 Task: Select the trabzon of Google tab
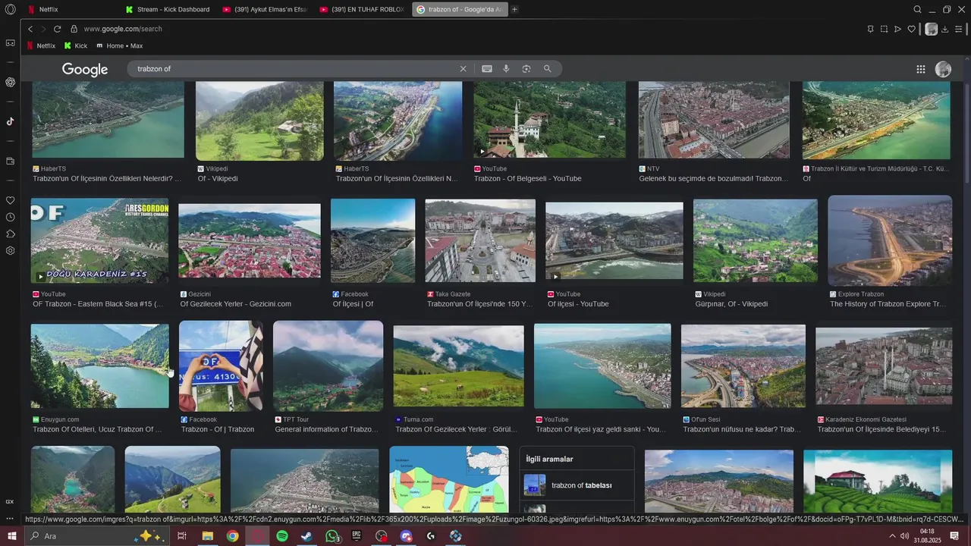[460, 9]
